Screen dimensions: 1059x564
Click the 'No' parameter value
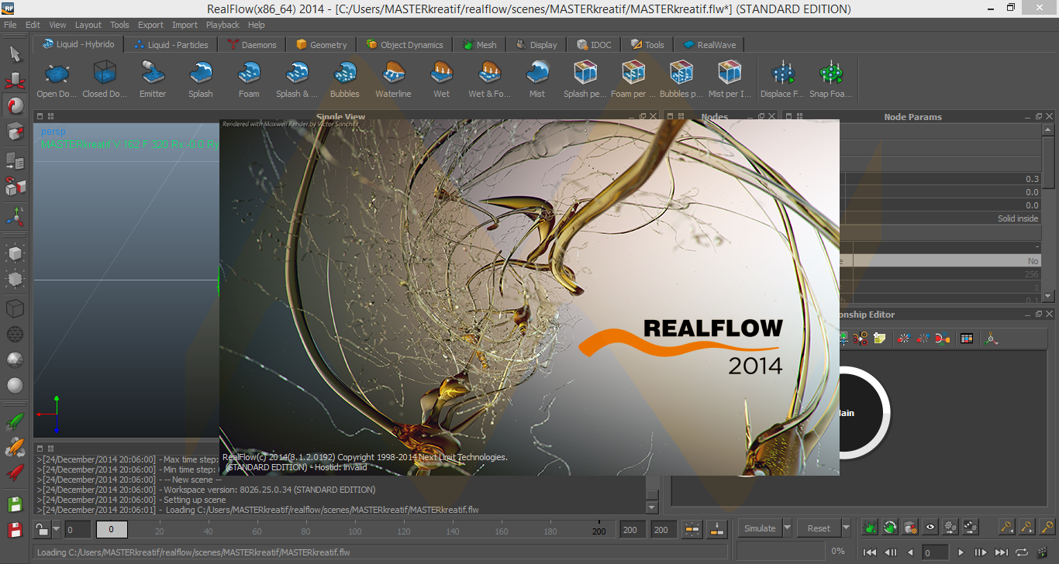[1033, 261]
